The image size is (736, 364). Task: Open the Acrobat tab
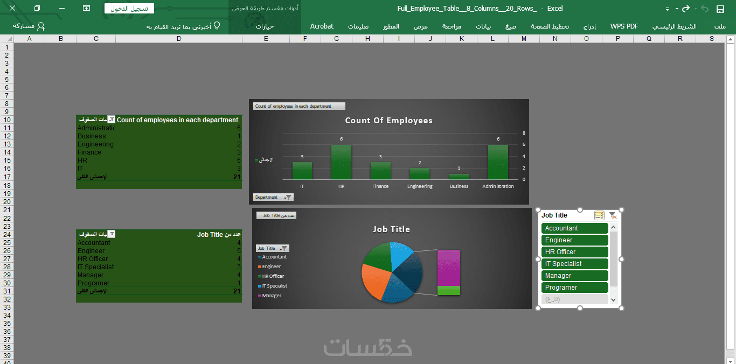point(322,26)
